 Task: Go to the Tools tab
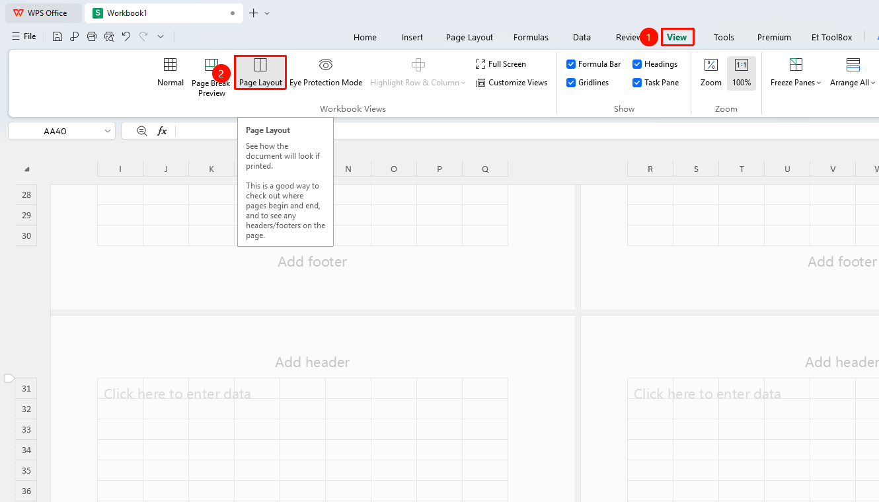click(x=724, y=37)
